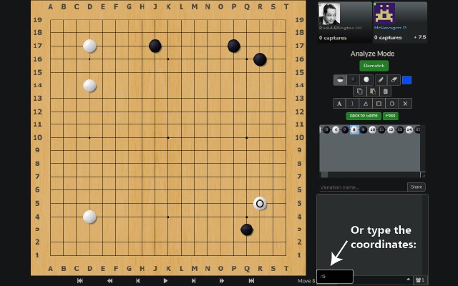
Task: Select the black stone placement tool
Action: pyautogui.click(x=353, y=80)
